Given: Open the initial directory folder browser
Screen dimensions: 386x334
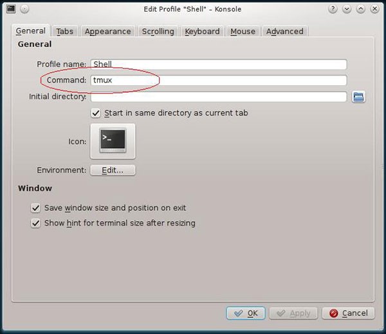Looking at the screenshot, I should (x=359, y=97).
